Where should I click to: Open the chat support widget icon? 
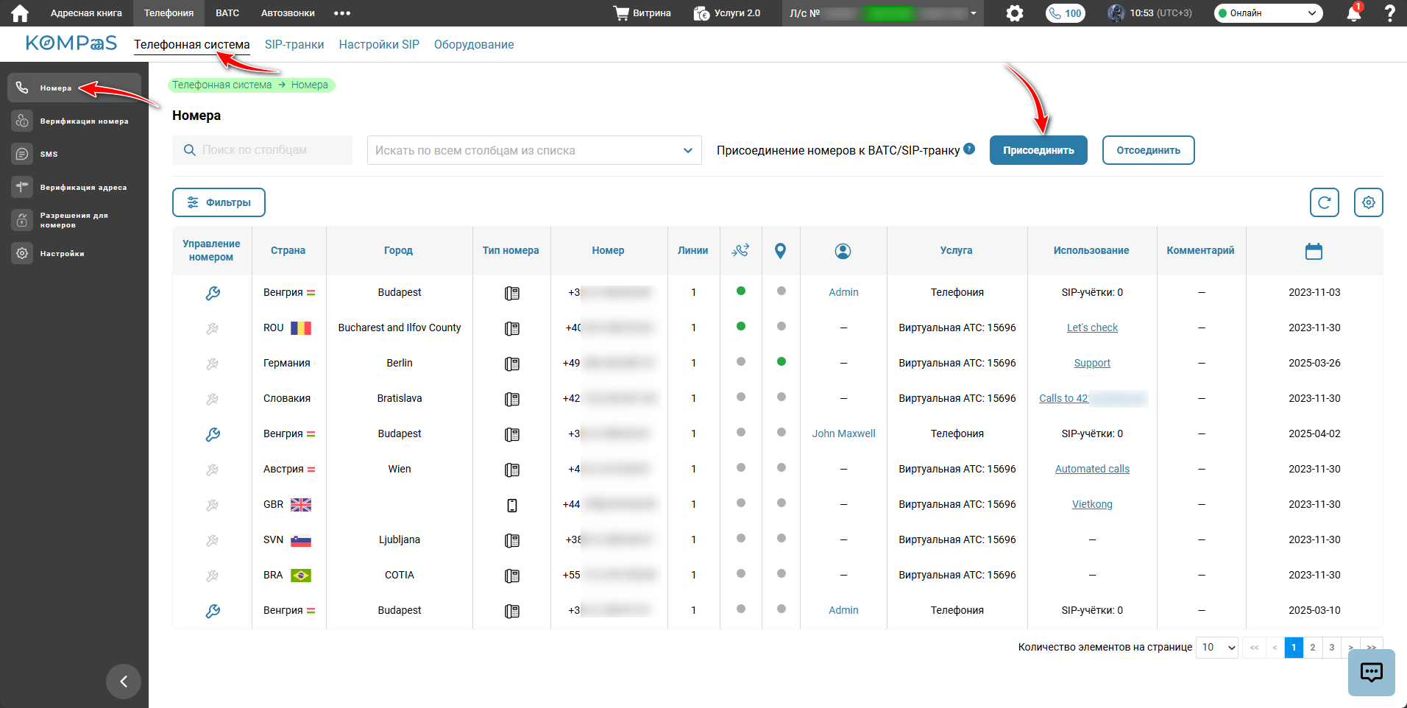1372,673
